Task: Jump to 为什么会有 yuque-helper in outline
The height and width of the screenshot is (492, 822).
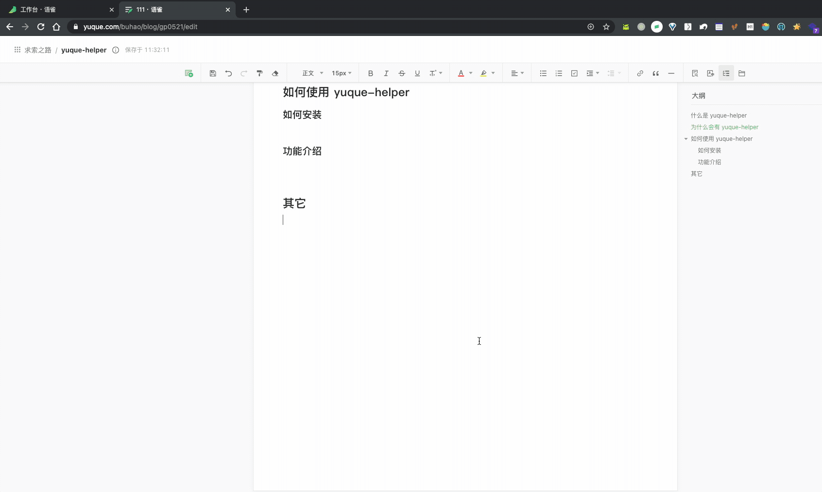Action: (724, 127)
